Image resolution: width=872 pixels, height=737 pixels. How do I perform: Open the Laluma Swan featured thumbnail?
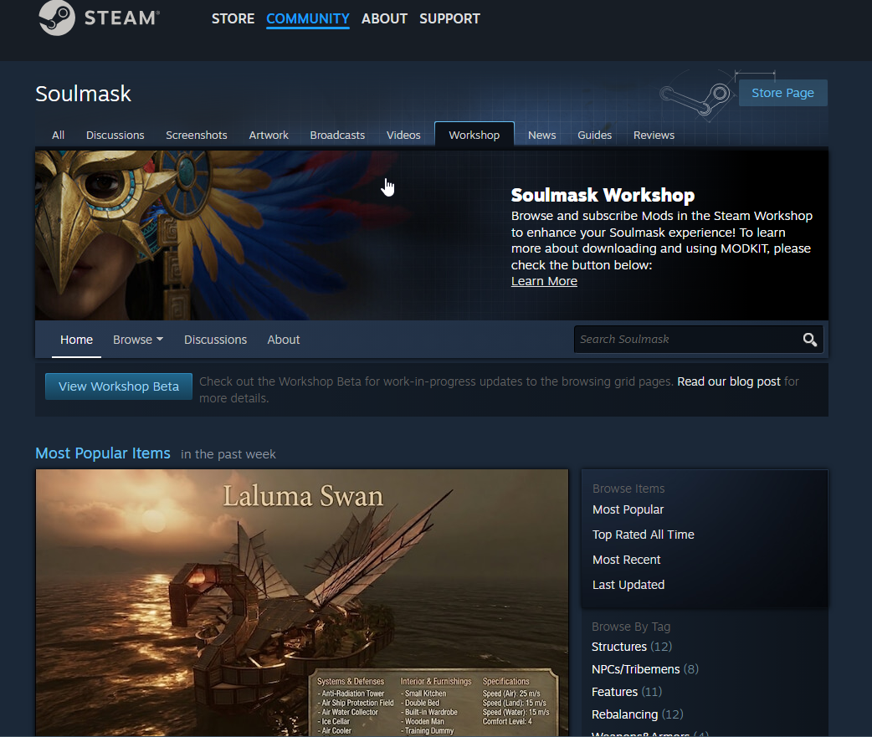[301, 602]
